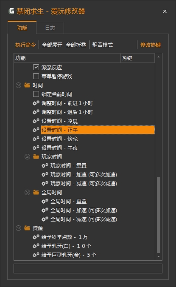Select the 功能 tab
Screen dimensions: 176x287
tap(22, 28)
